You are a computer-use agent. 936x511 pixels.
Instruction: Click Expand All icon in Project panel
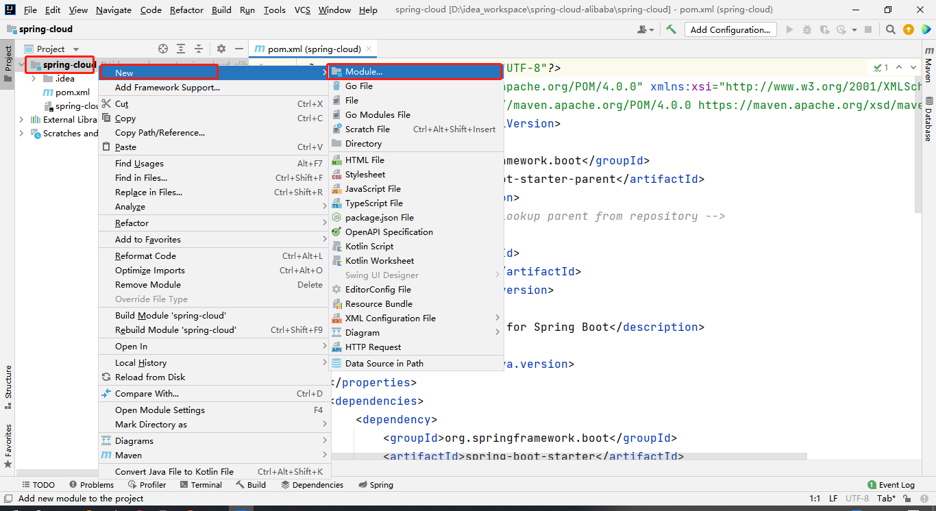coord(181,49)
